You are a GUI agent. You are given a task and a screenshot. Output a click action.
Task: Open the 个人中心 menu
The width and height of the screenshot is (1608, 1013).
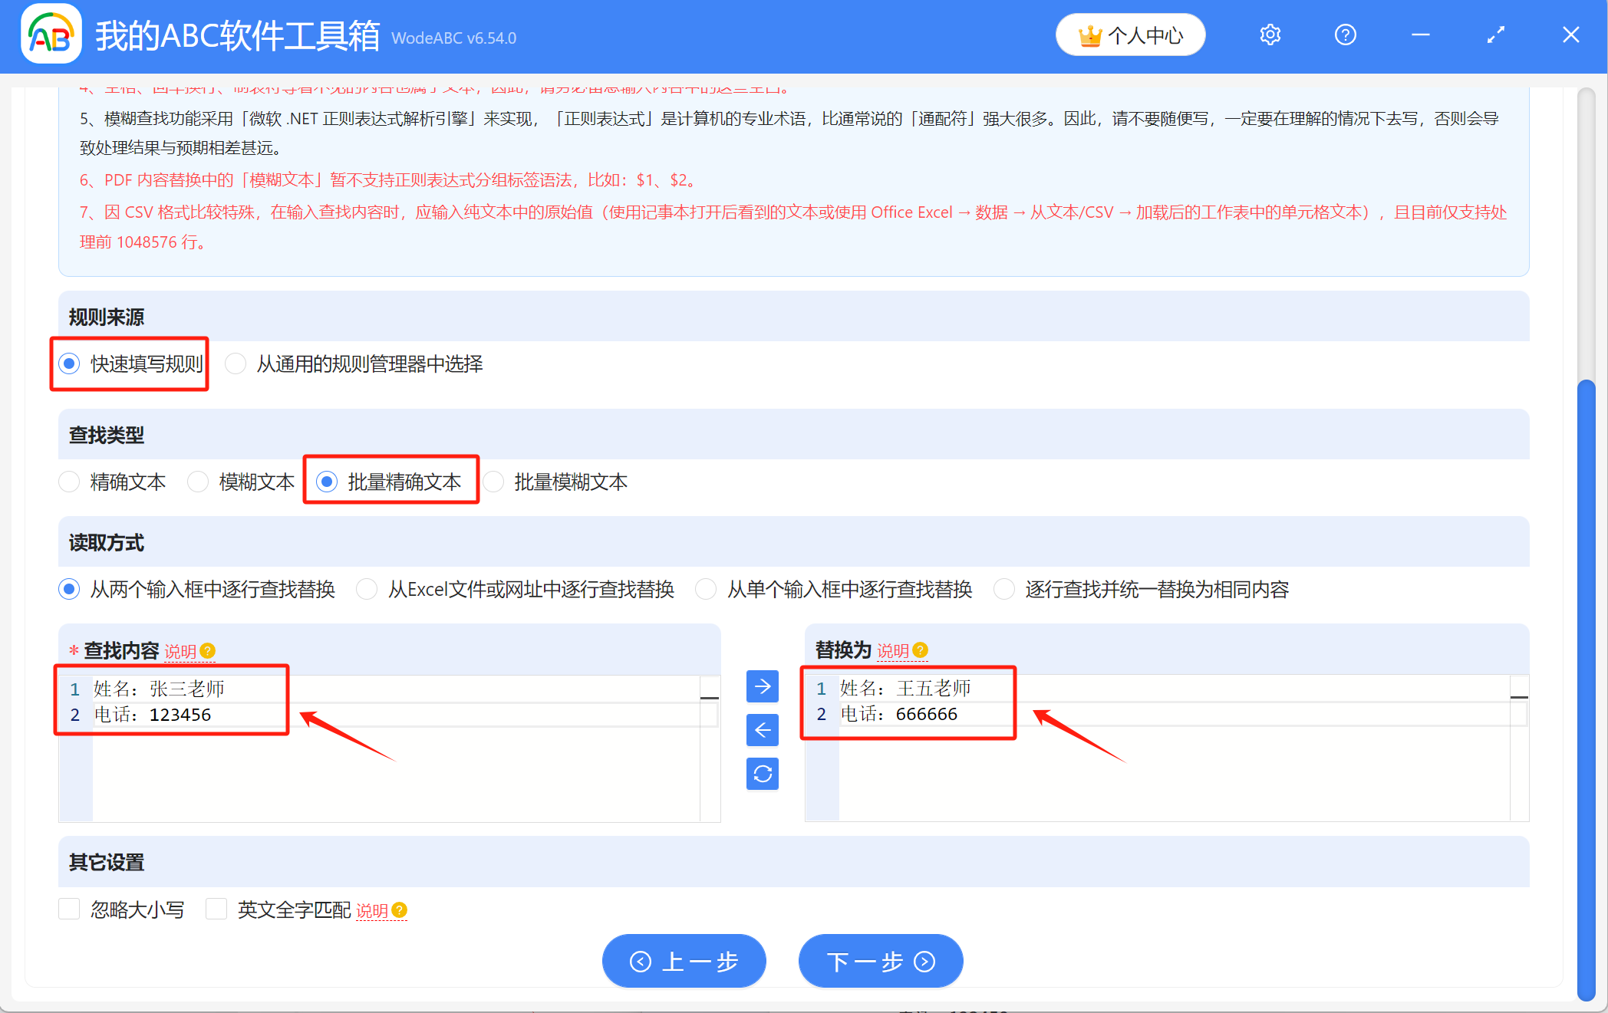coord(1130,35)
